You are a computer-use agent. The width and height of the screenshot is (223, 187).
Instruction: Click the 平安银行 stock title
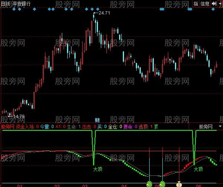[22, 4]
